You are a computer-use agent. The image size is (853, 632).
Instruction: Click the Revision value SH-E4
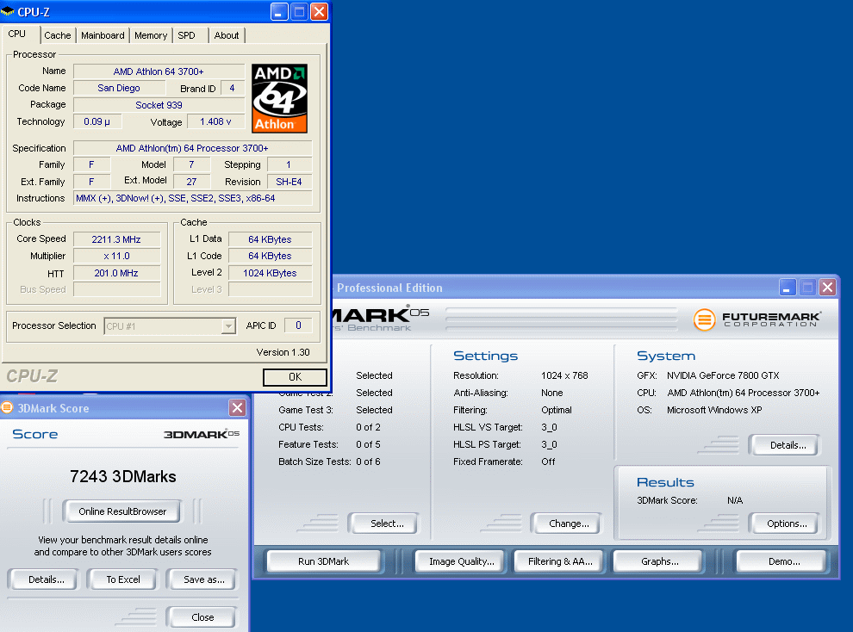[x=289, y=182]
